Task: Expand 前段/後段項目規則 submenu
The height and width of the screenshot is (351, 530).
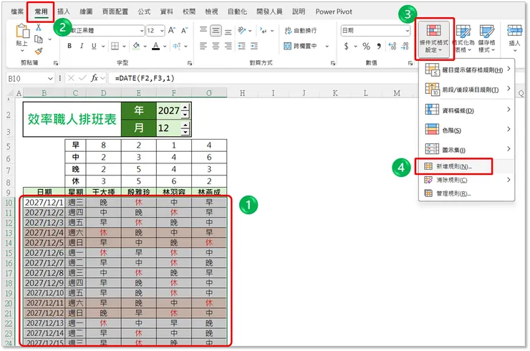Action: pos(466,90)
